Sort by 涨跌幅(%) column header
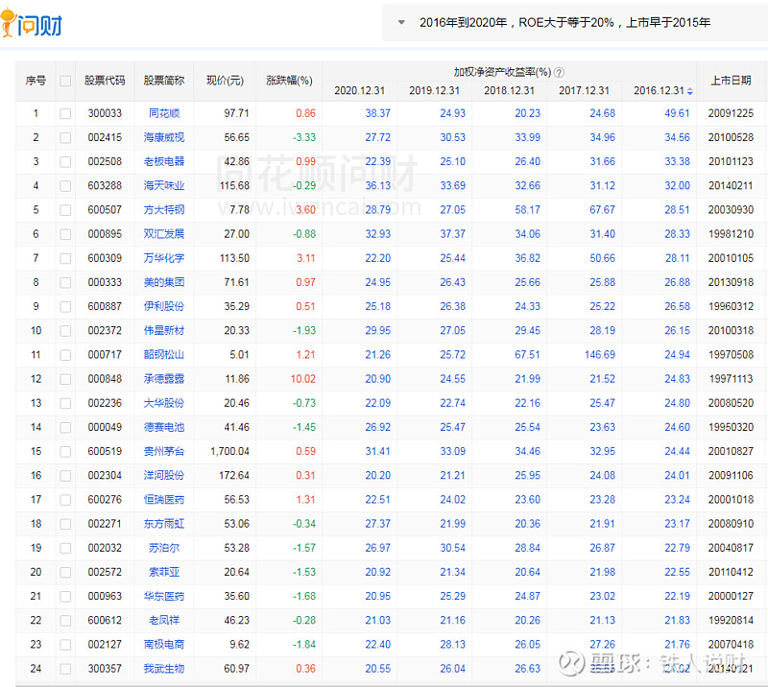This screenshot has height=687, width=768. click(x=289, y=81)
